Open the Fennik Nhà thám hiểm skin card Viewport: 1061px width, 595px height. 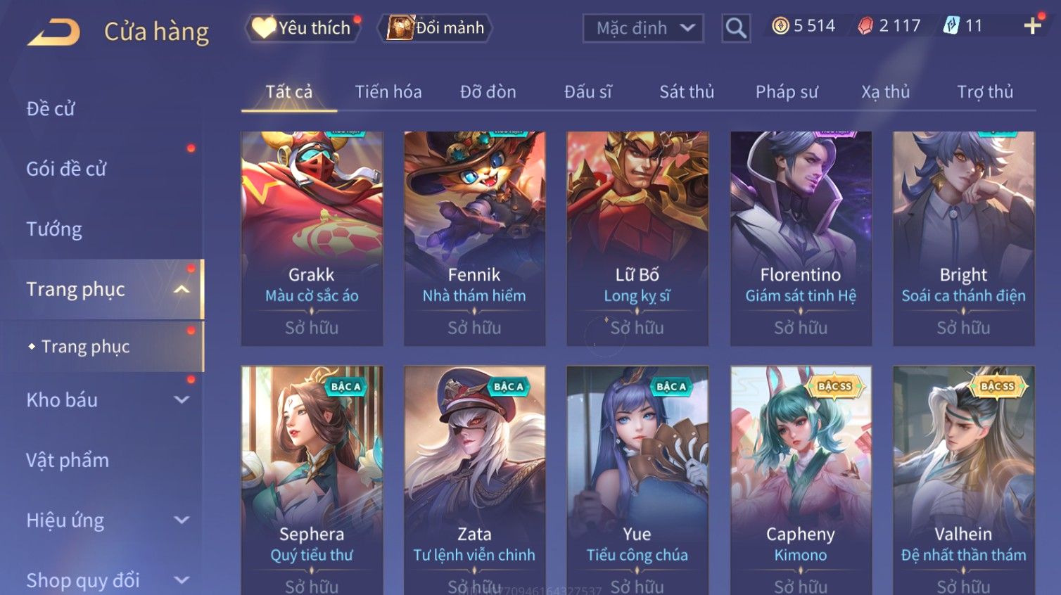point(474,238)
